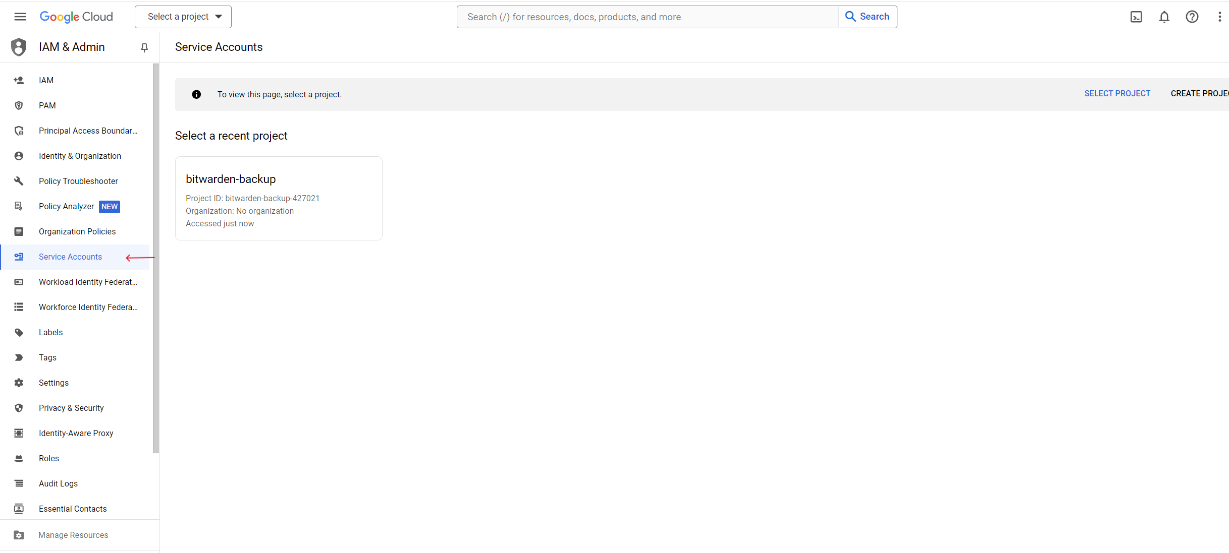
Task: Click 'Project ID: bitwarden-backup-427021' text
Action: coord(252,198)
